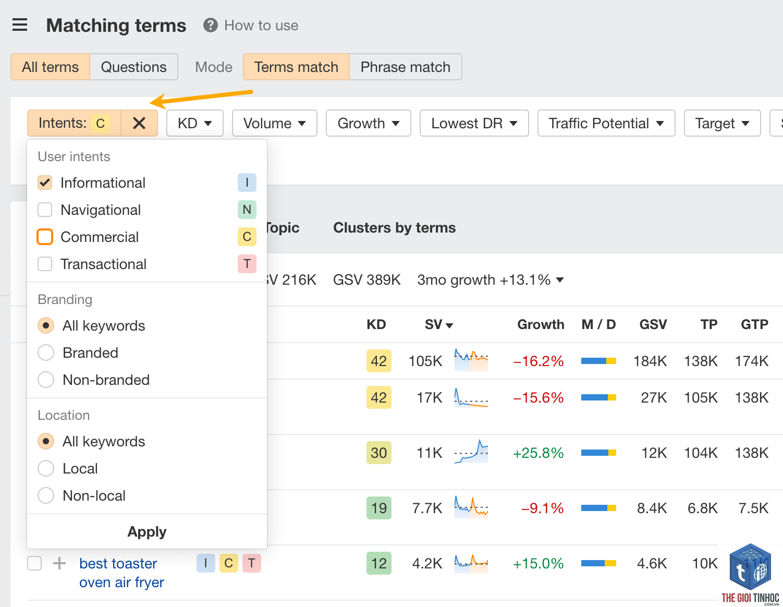Click KD badge 12
Viewport: 783px width, 607px height.
click(x=379, y=563)
